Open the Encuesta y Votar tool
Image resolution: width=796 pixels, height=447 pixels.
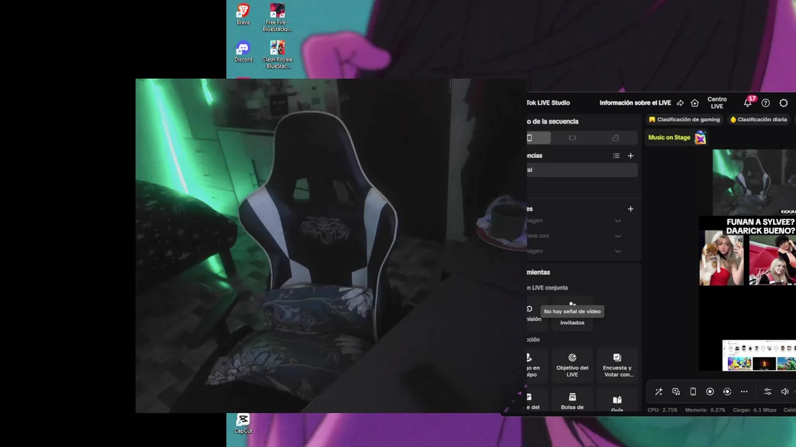coord(618,365)
